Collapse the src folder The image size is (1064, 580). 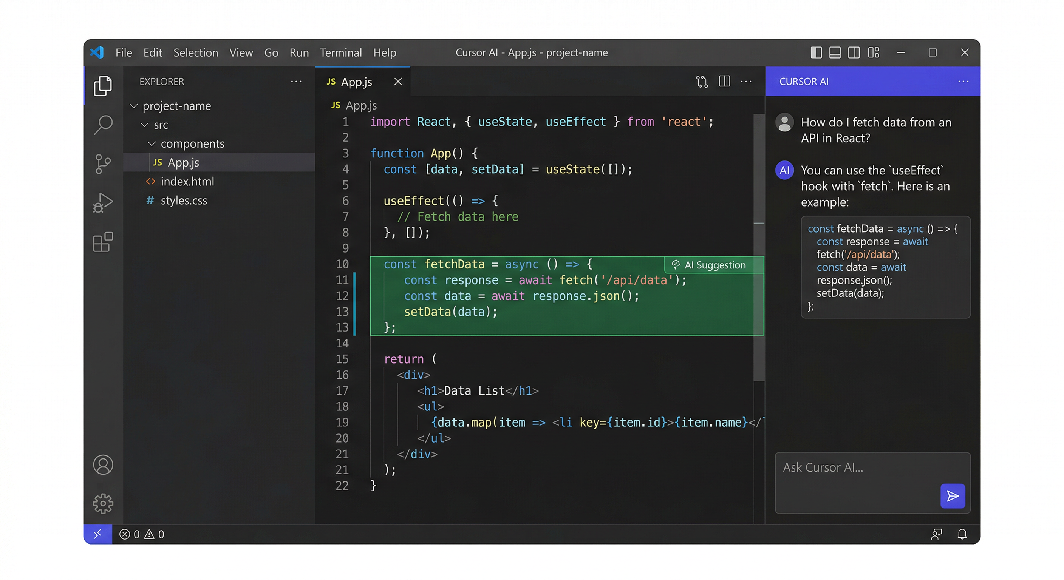coord(145,124)
